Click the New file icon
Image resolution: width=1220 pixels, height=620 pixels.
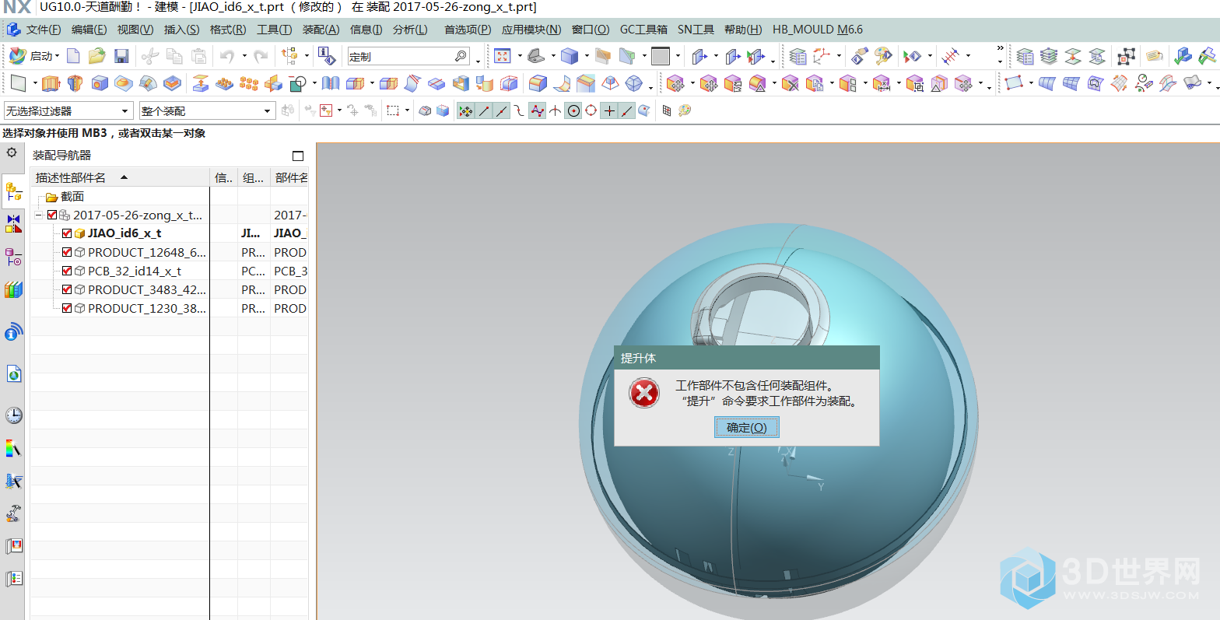click(73, 56)
